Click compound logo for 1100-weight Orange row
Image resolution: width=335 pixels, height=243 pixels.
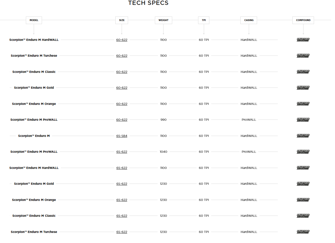click(303, 104)
